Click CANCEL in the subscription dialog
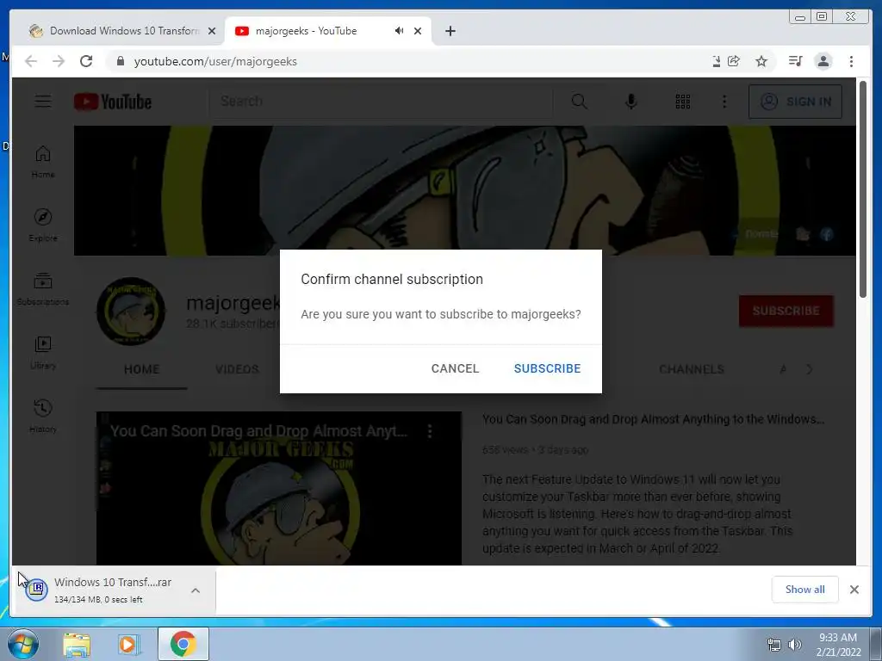 pos(455,368)
